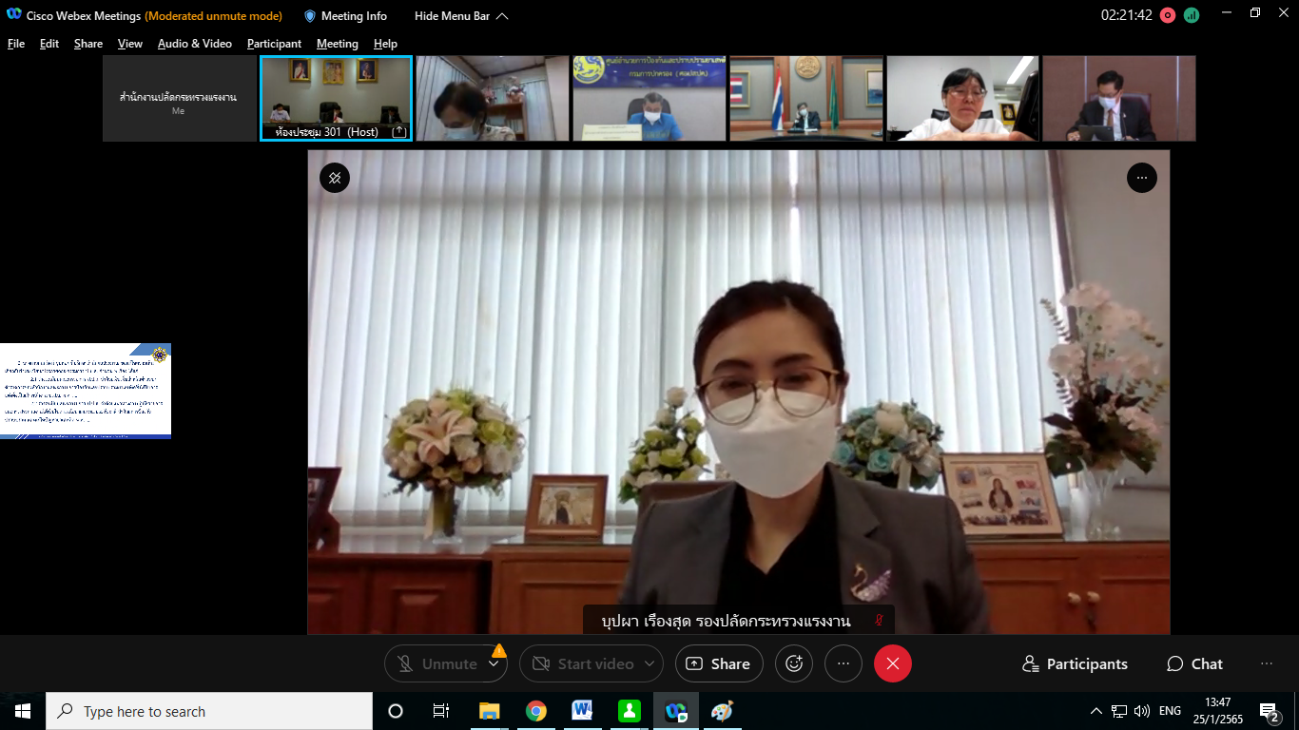The width and height of the screenshot is (1299, 730).
Task: Click the green connection status icon
Action: [1192, 15]
